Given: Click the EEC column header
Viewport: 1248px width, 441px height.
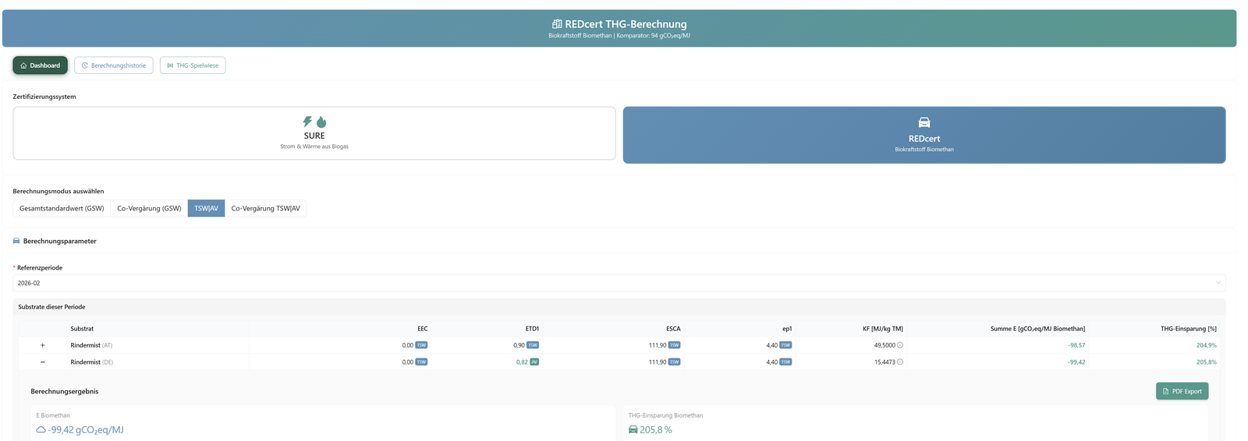Looking at the screenshot, I should click(x=422, y=329).
